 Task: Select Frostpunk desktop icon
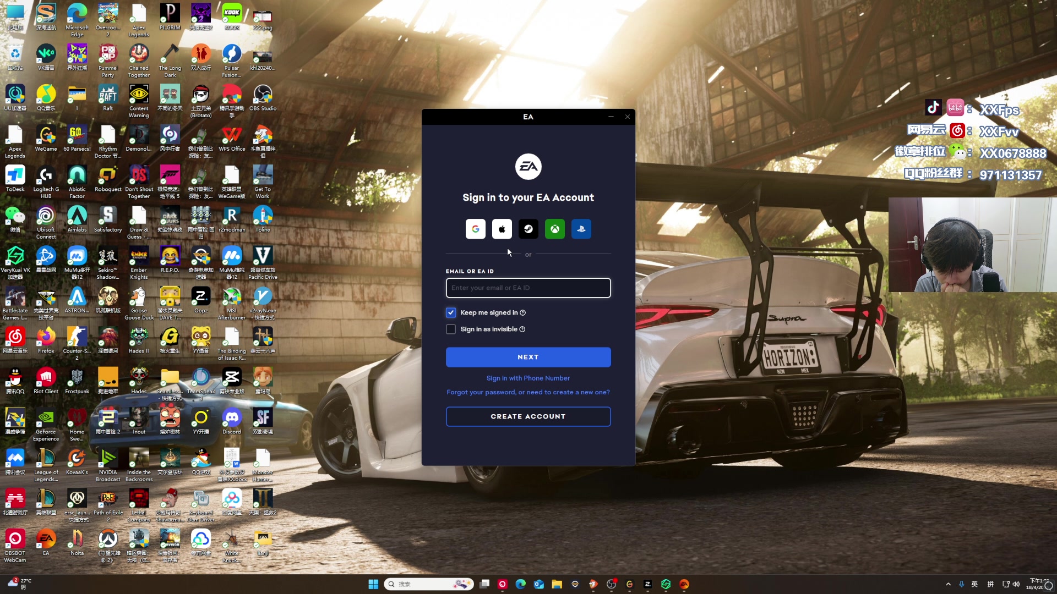[77, 381]
